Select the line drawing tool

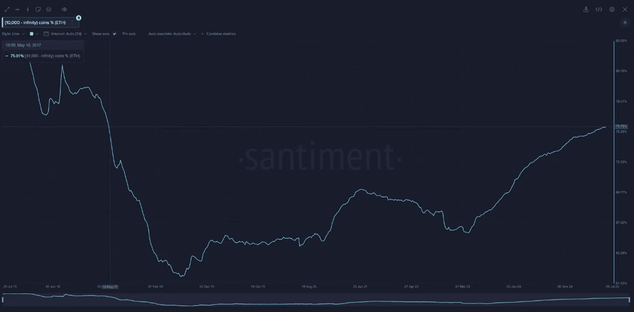click(x=7, y=9)
